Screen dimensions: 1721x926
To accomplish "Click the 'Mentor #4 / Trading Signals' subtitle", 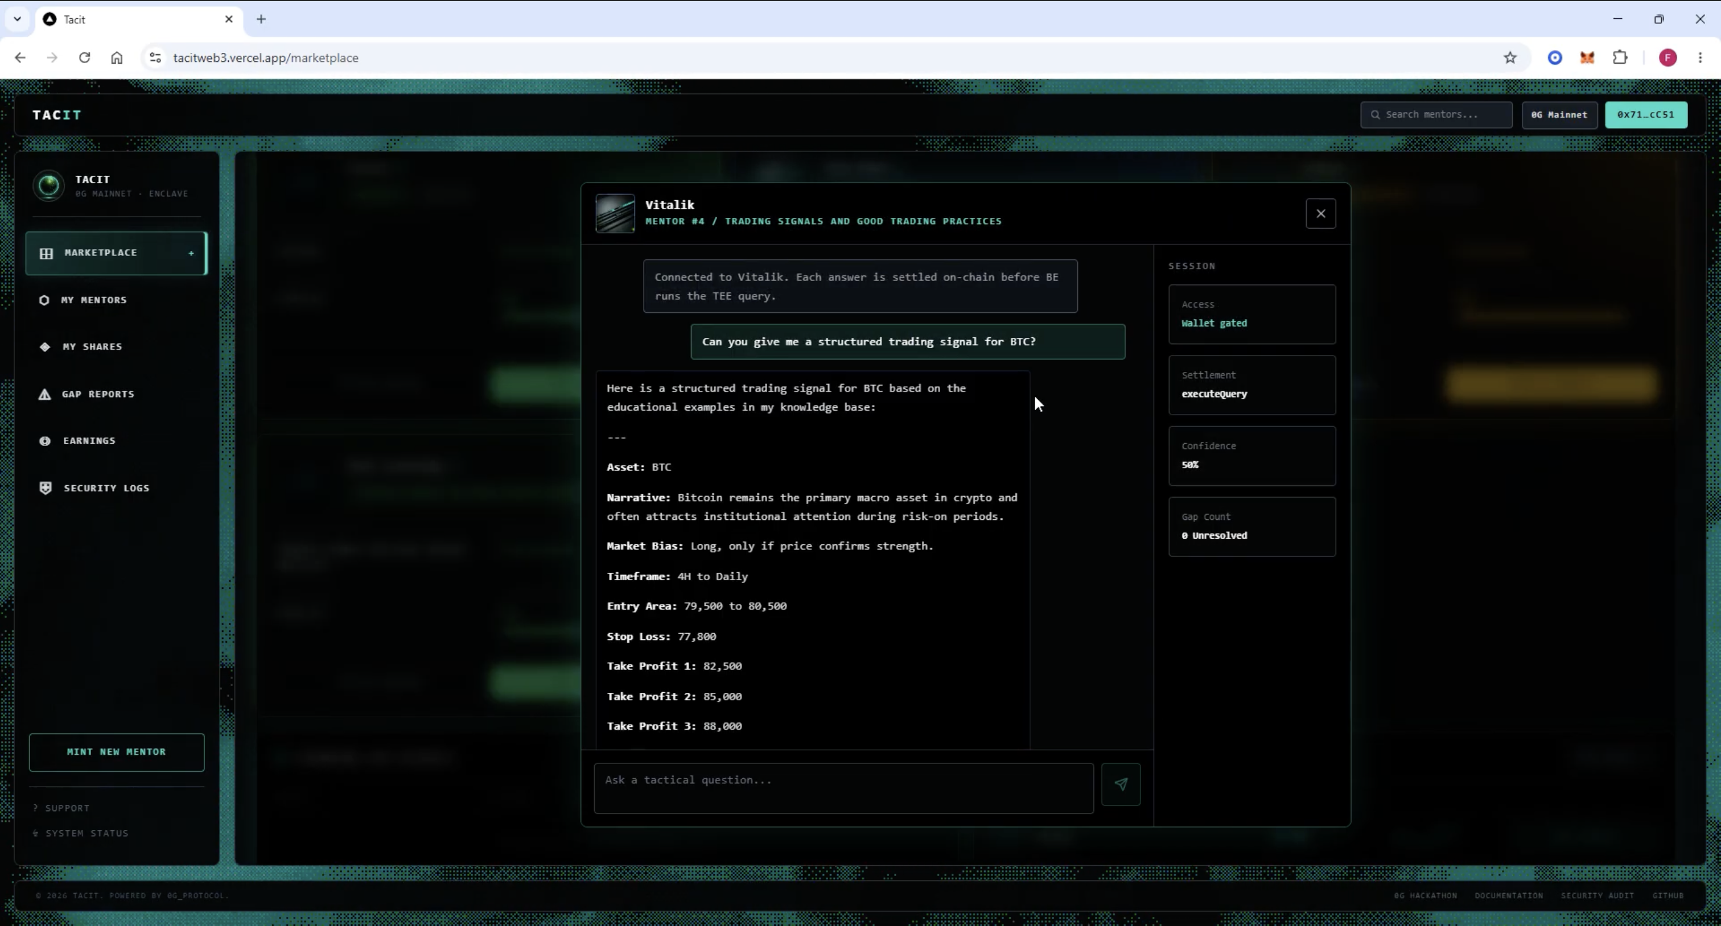I will (x=823, y=222).
